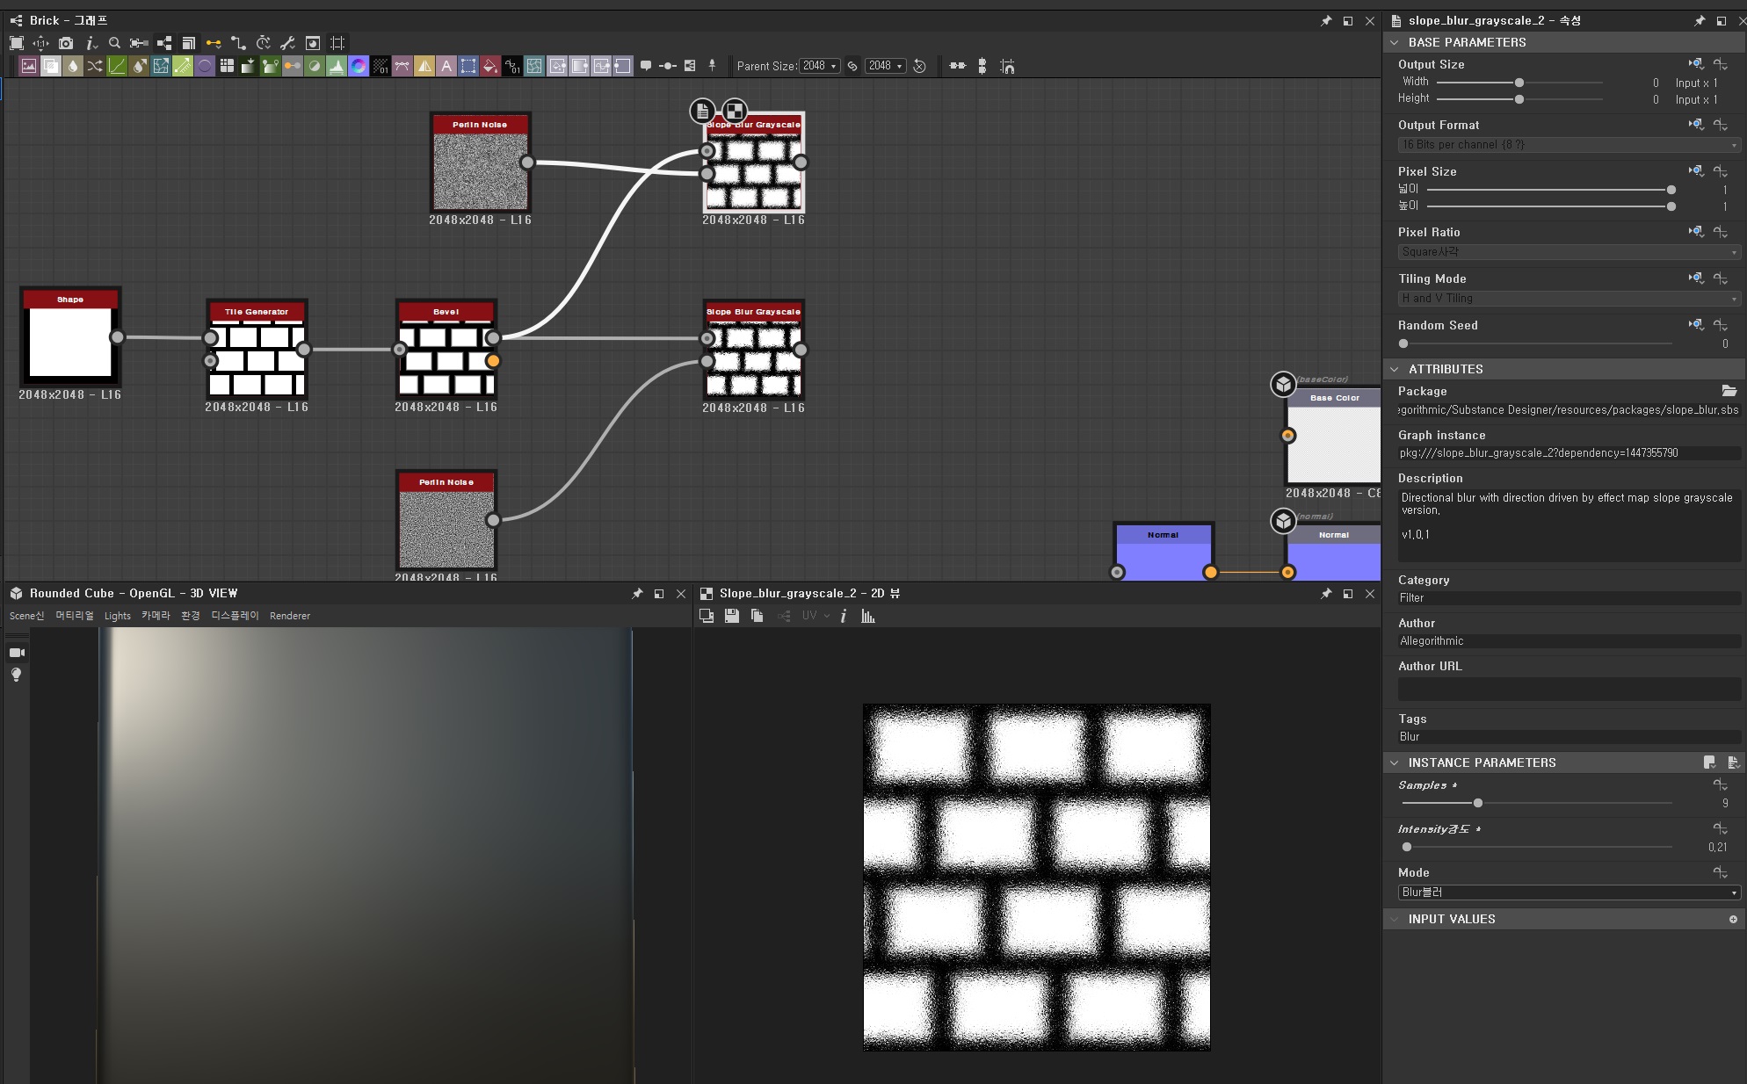Open the Mode dropdown set to Blur
Viewport: 1747px width, 1084px height.
1569,892
